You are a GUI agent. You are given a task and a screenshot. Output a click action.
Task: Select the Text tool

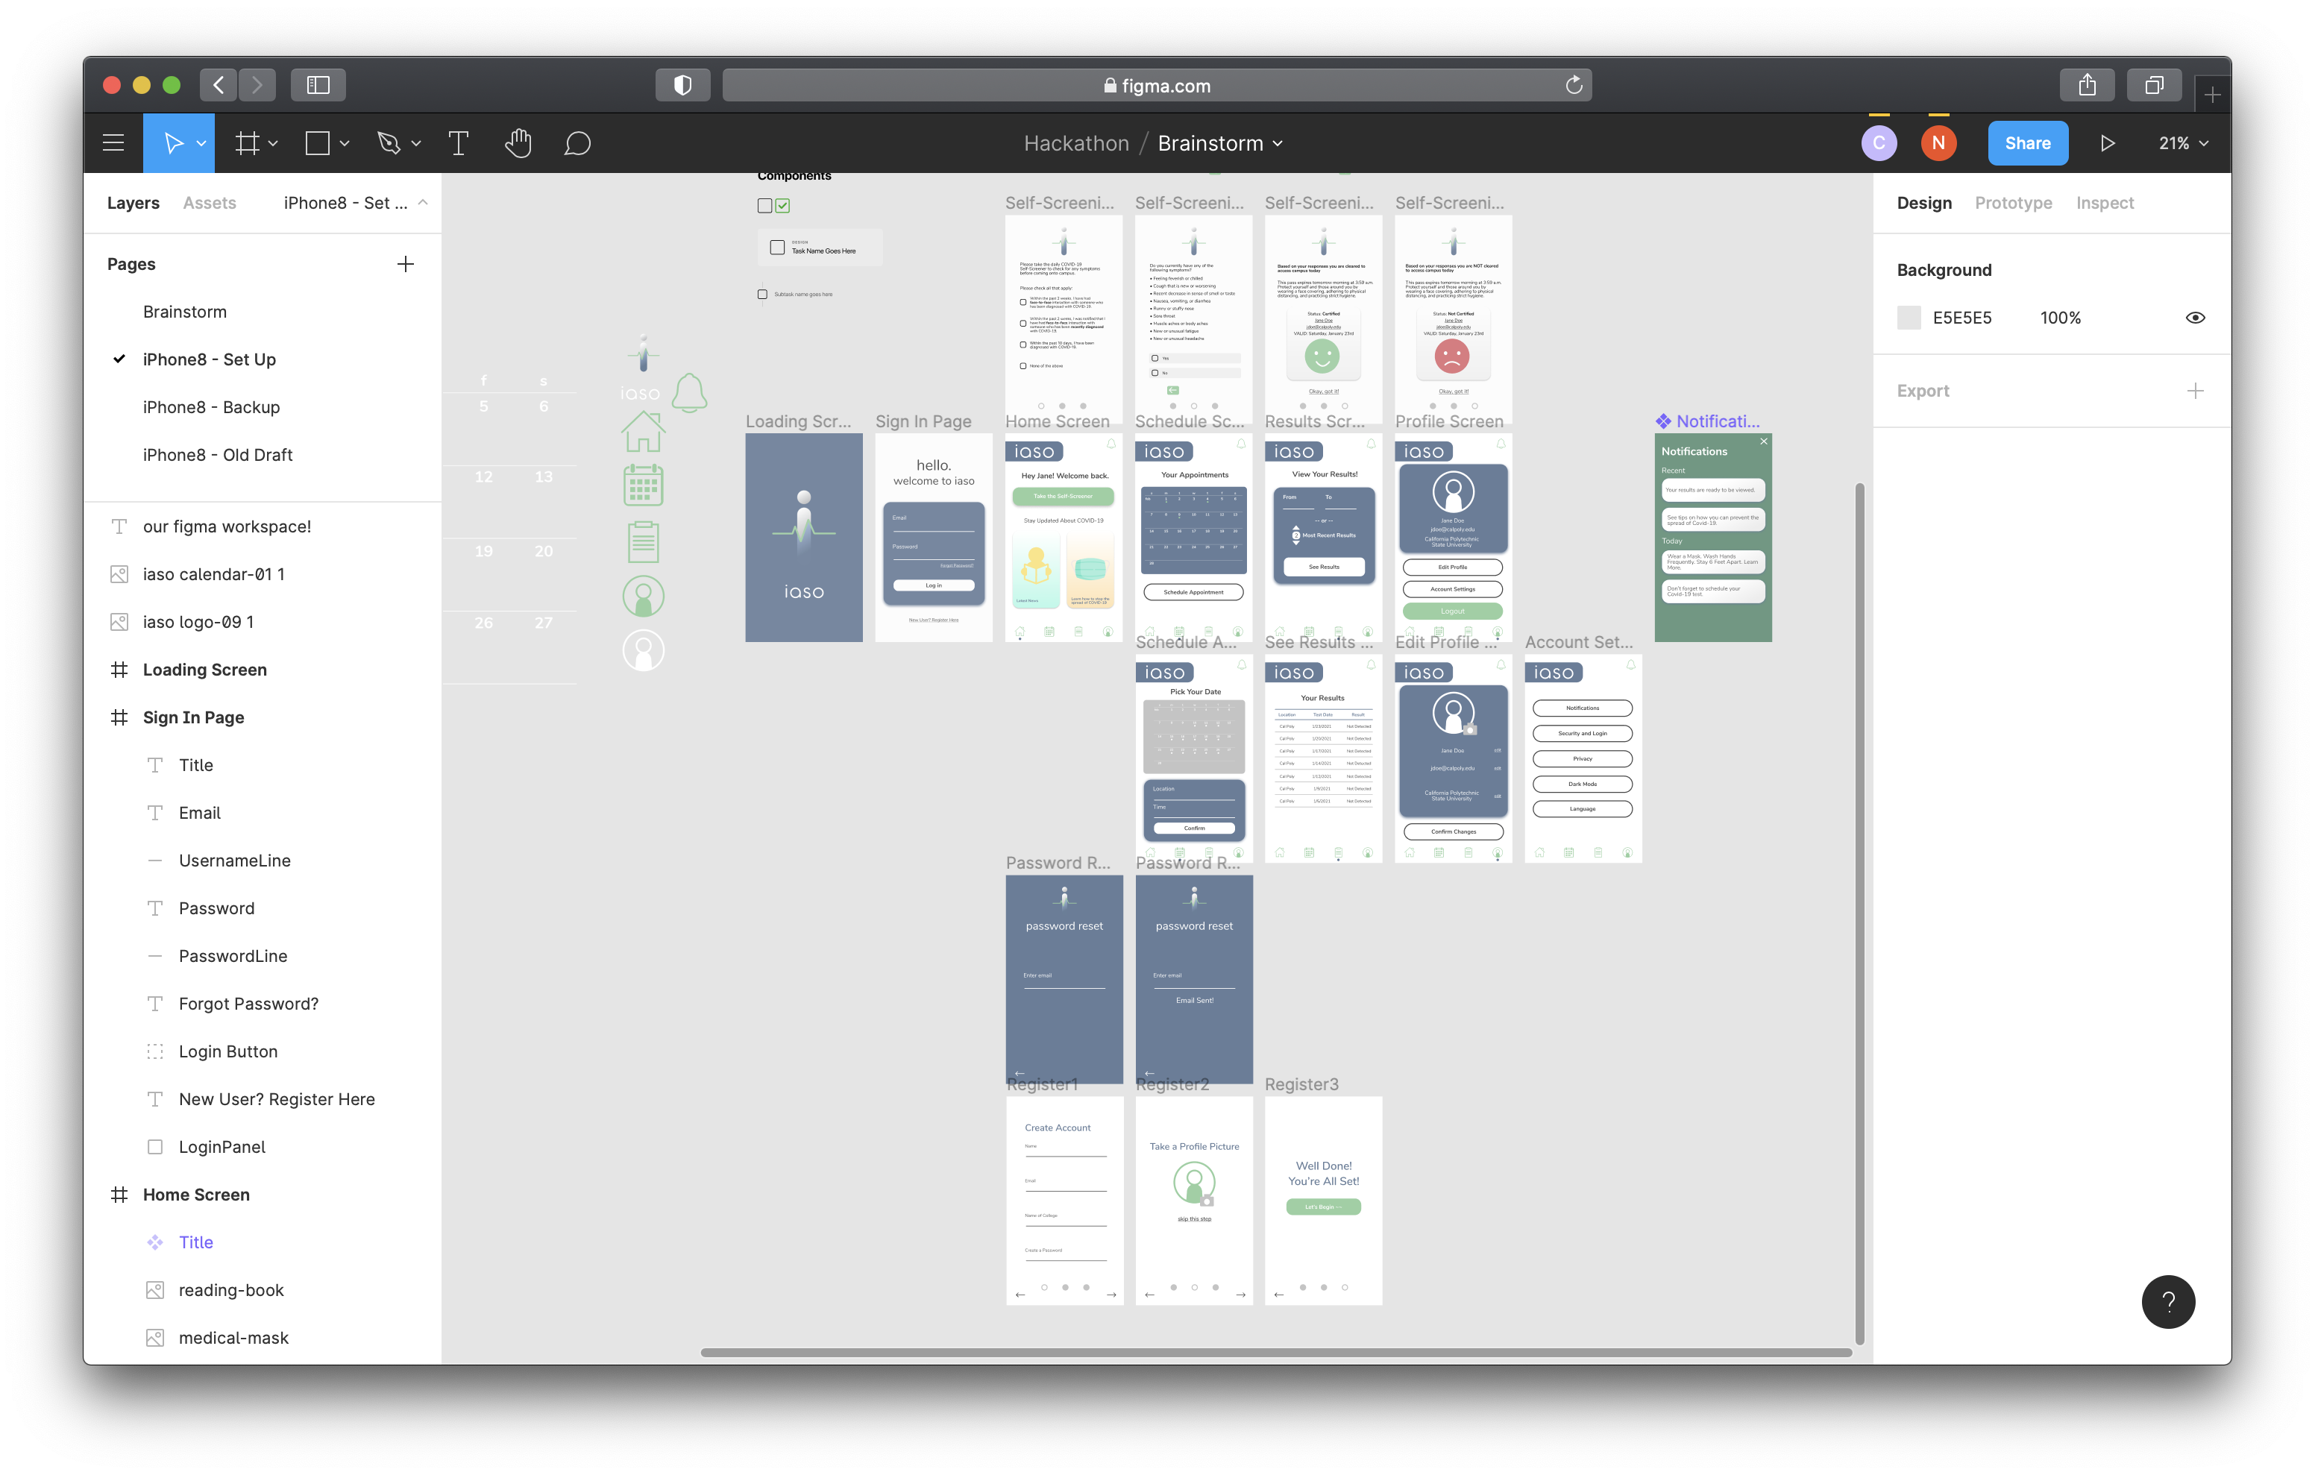coord(459,143)
